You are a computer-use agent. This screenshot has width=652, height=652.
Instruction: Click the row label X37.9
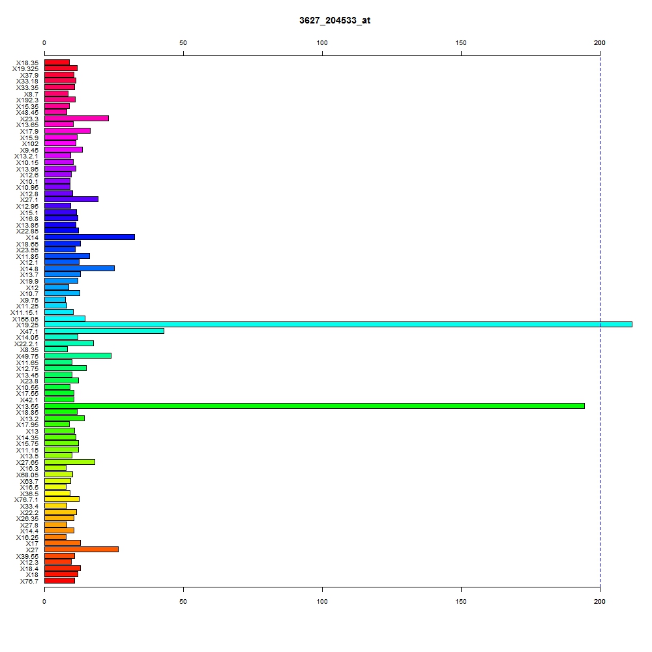29,75
